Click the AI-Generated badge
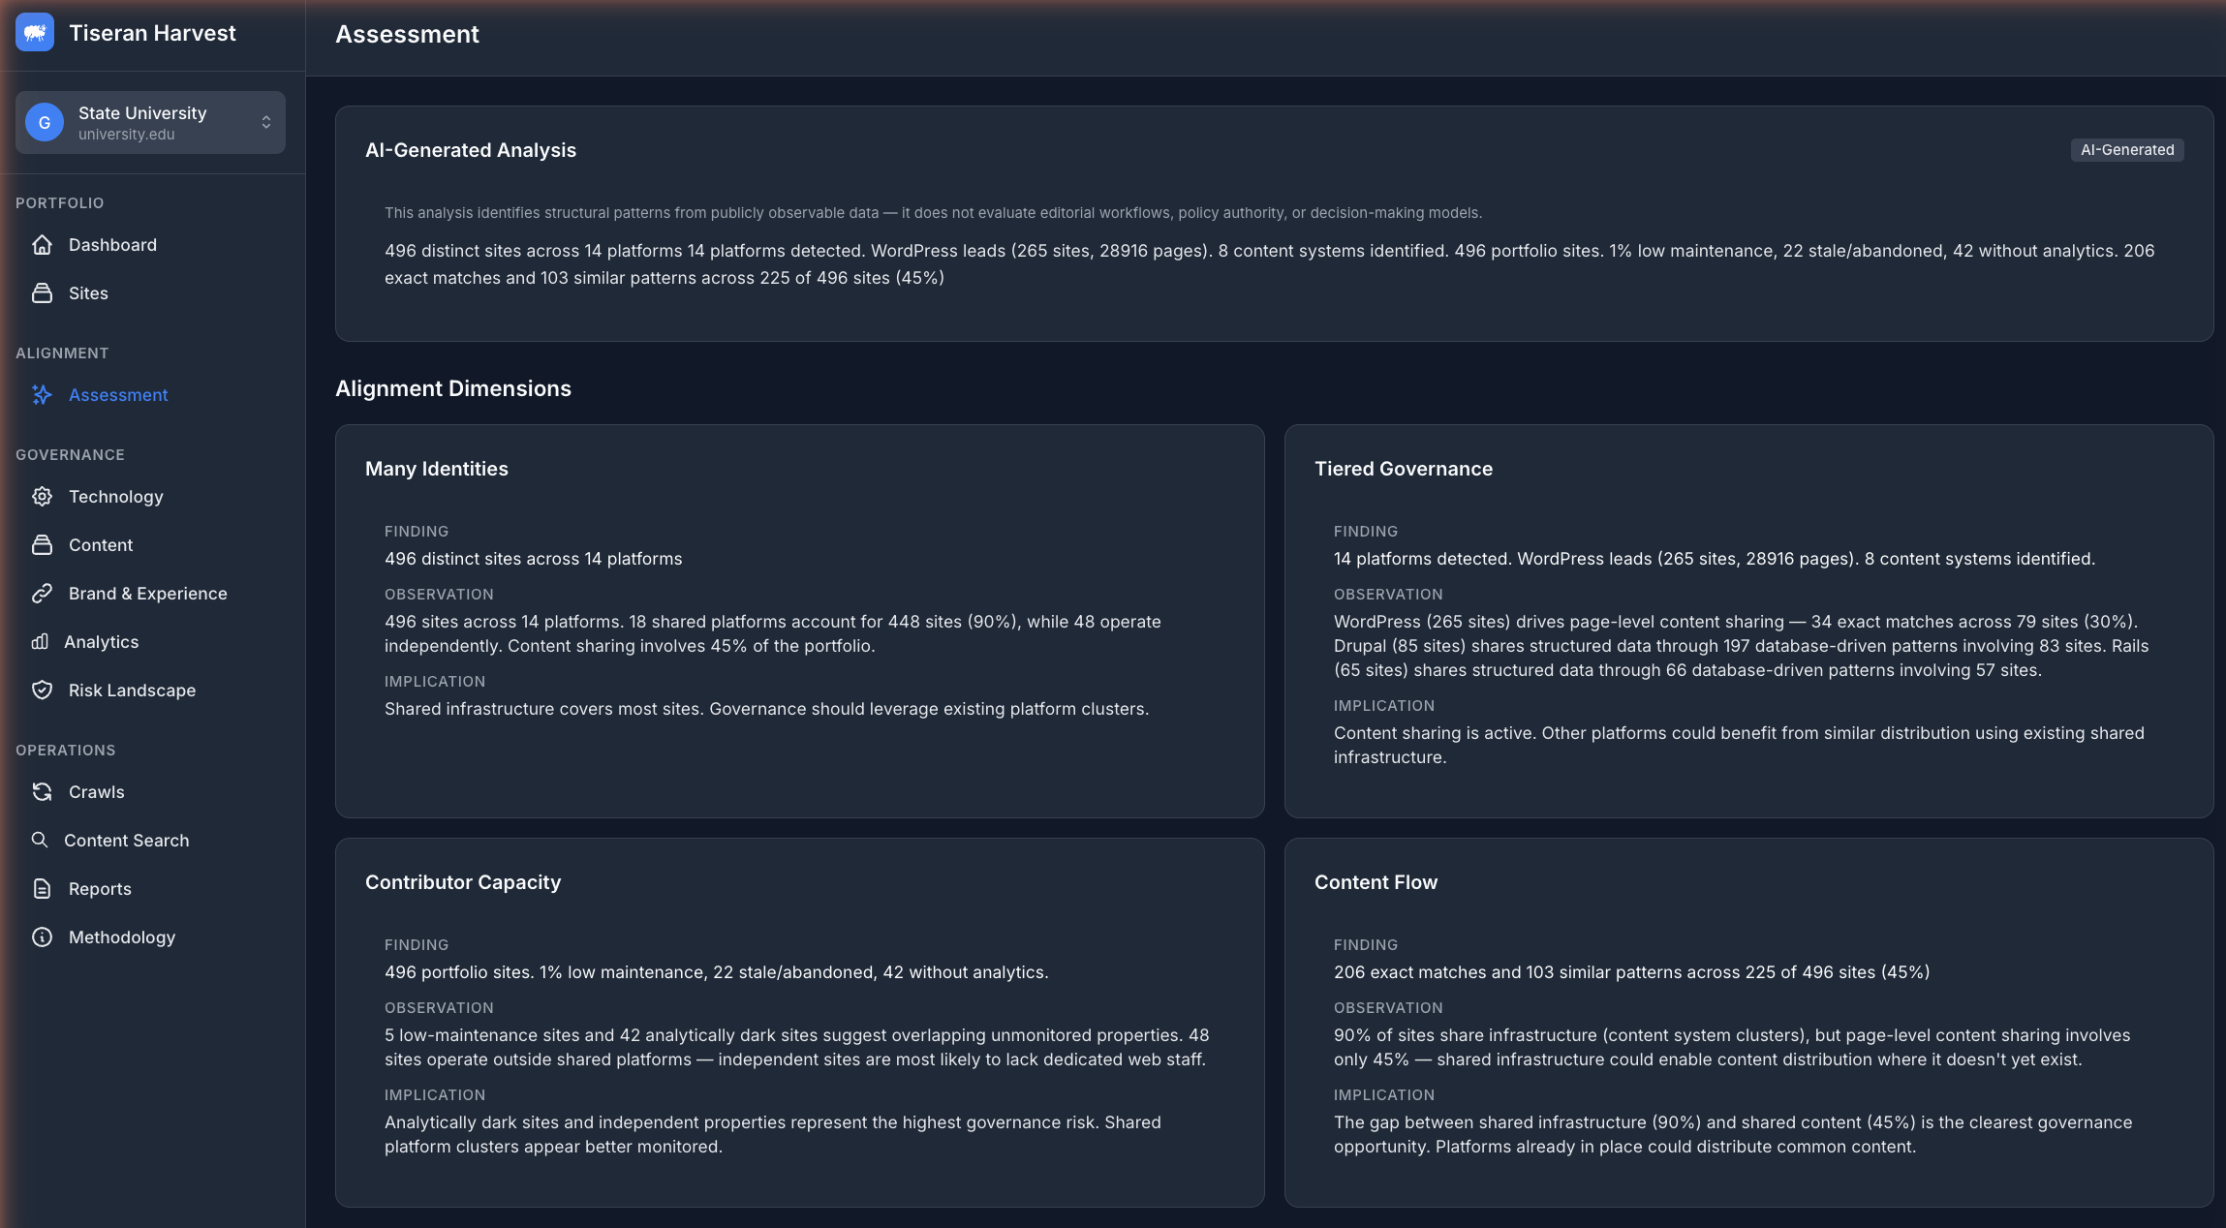 [2125, 150]
